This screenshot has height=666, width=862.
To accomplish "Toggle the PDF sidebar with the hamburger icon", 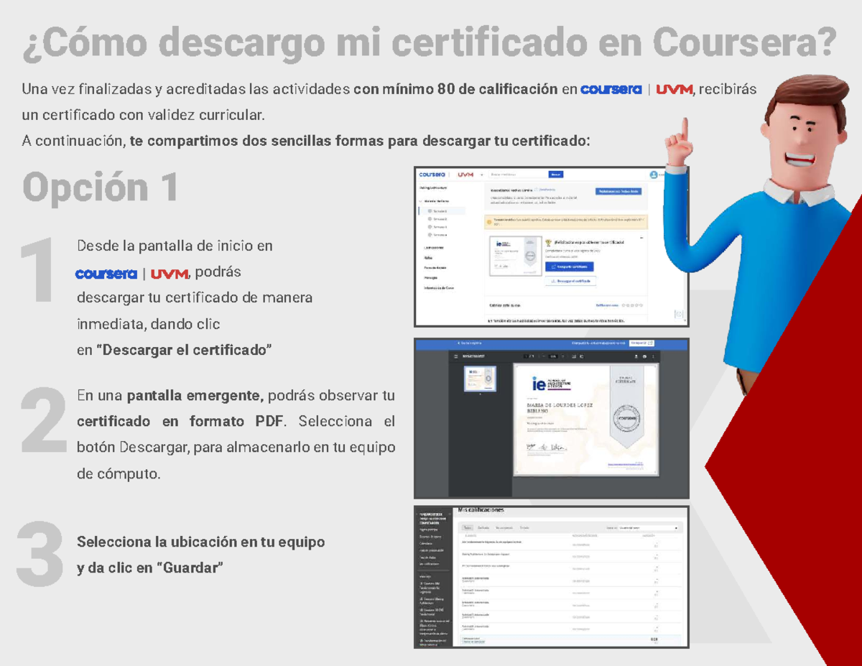I will pos(456,356).
